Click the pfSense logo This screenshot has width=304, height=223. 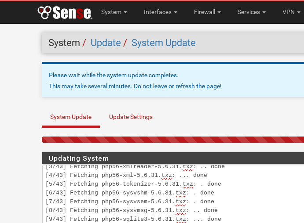(65, 13)
